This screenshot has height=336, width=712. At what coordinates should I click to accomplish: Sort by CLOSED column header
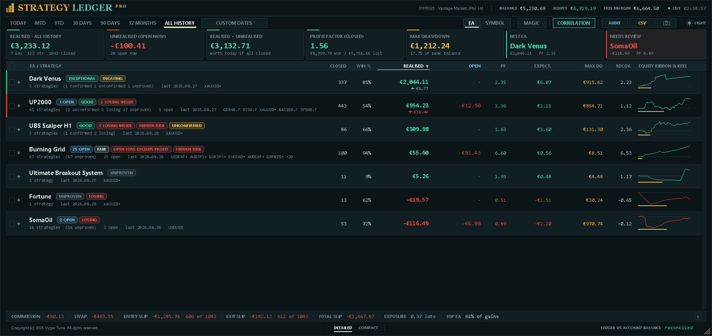[338, 66]
